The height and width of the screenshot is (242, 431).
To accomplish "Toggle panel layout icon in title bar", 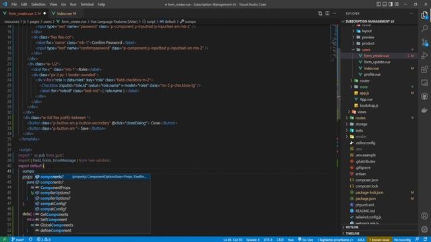I will pyautogui.click(x=385, y=5).
